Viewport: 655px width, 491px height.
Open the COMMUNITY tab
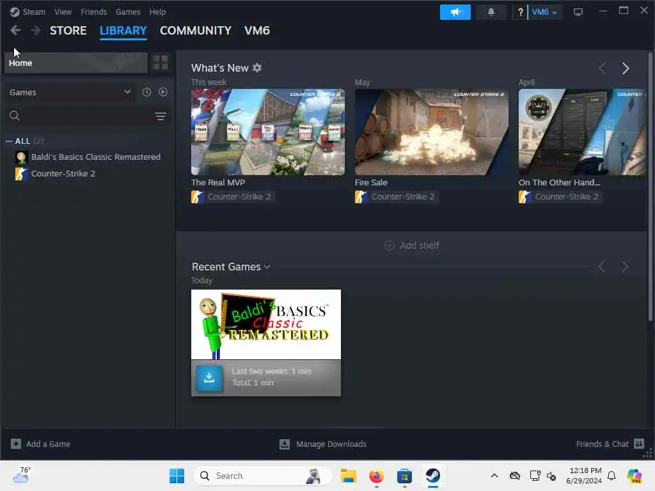pyautogui.click(x=196, y=31)
